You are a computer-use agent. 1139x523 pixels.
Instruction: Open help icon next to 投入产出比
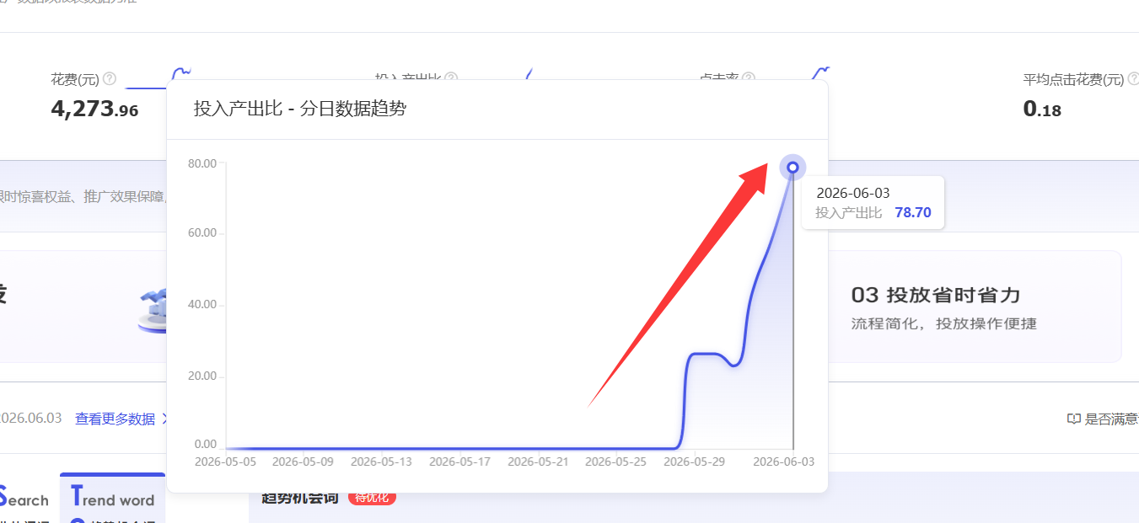(x=451, y=77)
